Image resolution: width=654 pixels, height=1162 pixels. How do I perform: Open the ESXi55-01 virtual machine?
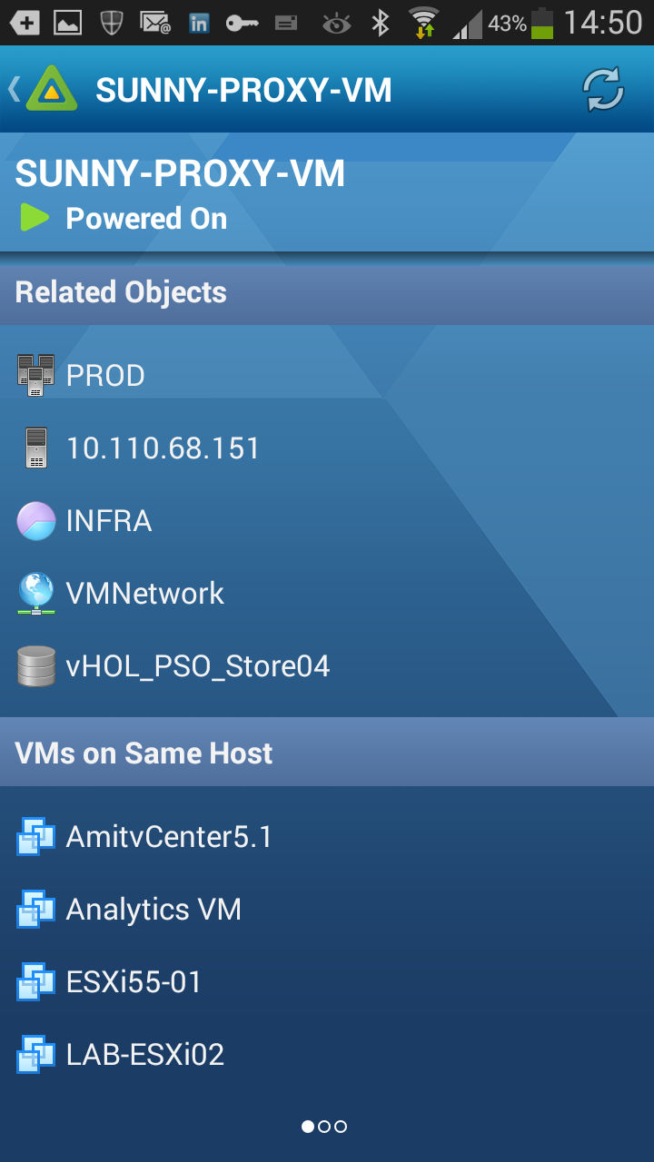134,982
